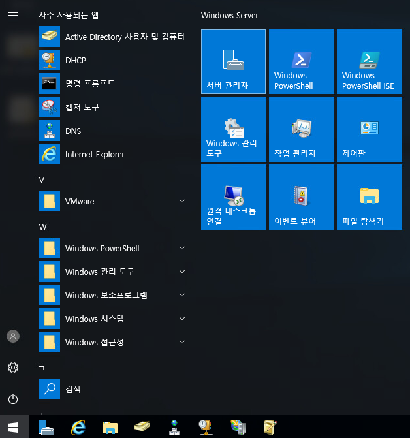Screen dimensions: 410x438
Task: Launch Active Directory 사용자 및 컴퓨터 from app list
Action: click(x=113, y=37)
